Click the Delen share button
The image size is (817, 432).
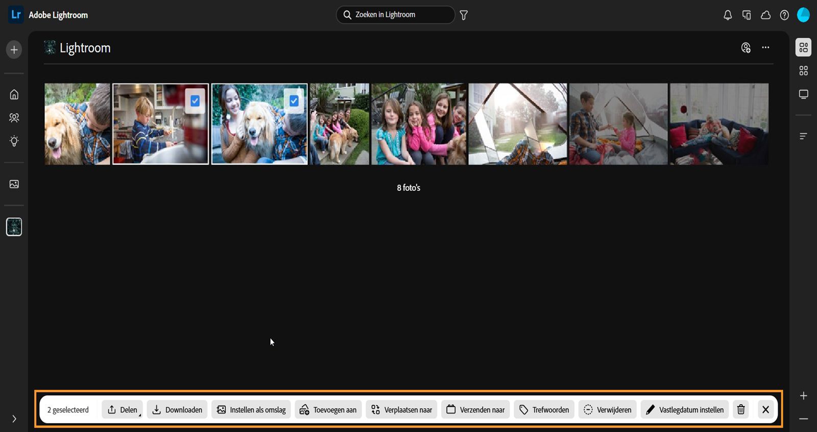click(x=123, y=410)
